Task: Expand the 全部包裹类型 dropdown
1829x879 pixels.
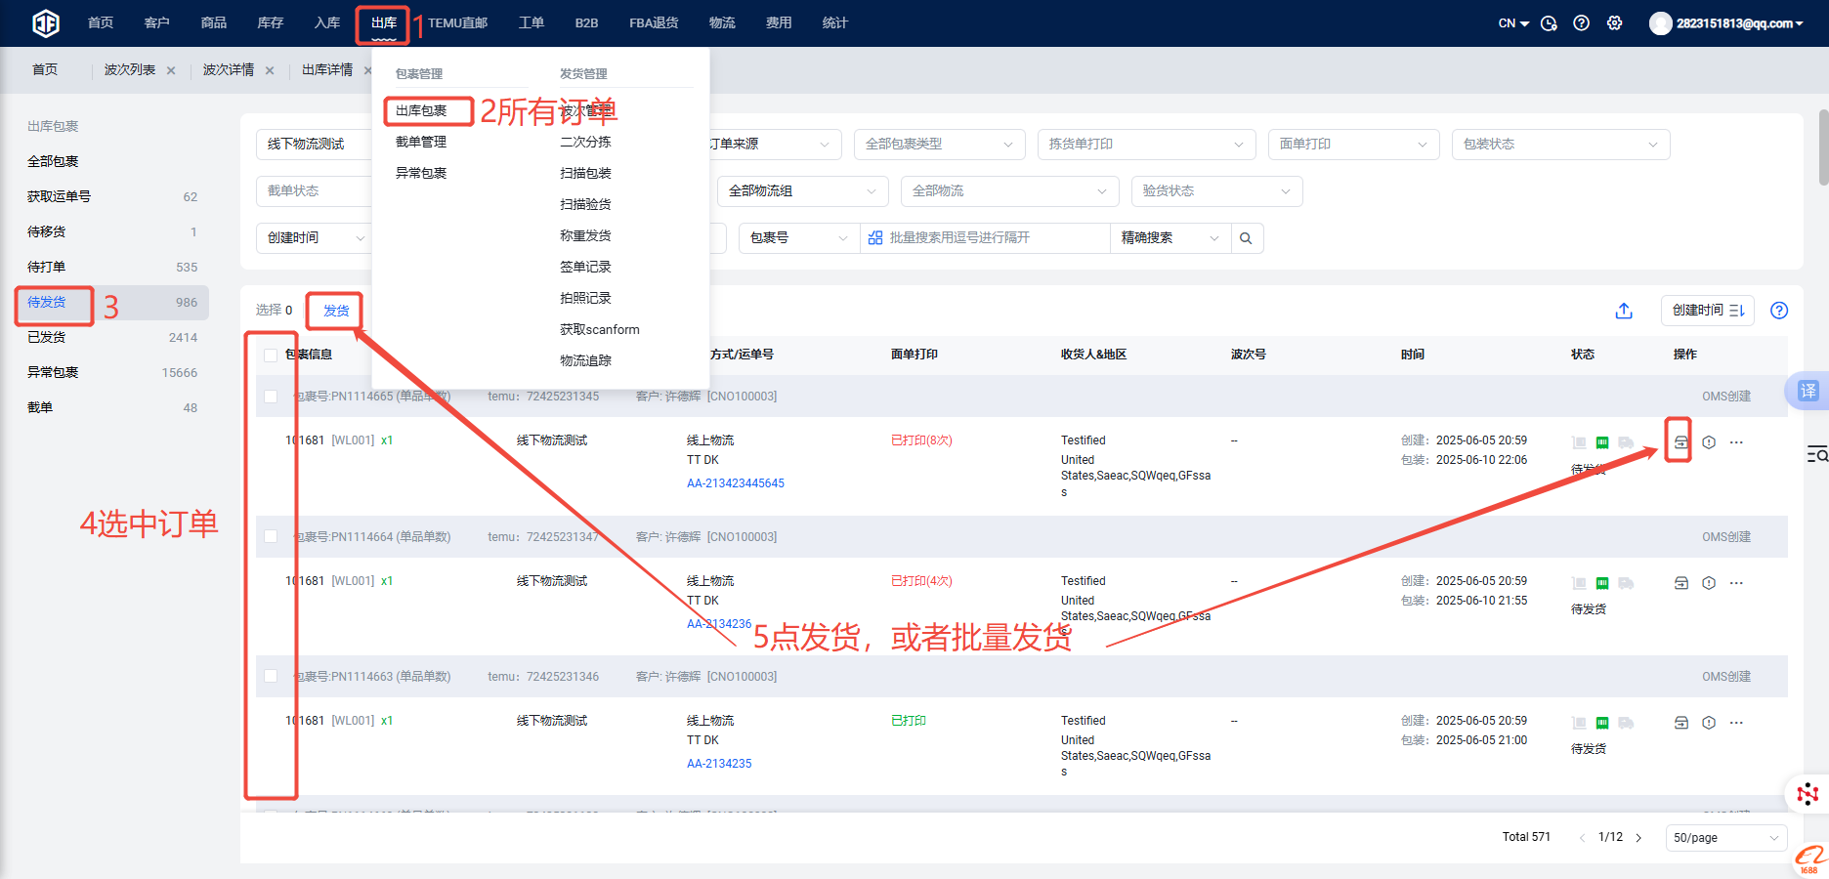Action: tap(939, 145)
